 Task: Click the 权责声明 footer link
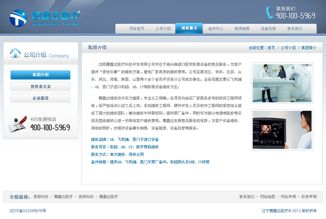tap(309, 197)
